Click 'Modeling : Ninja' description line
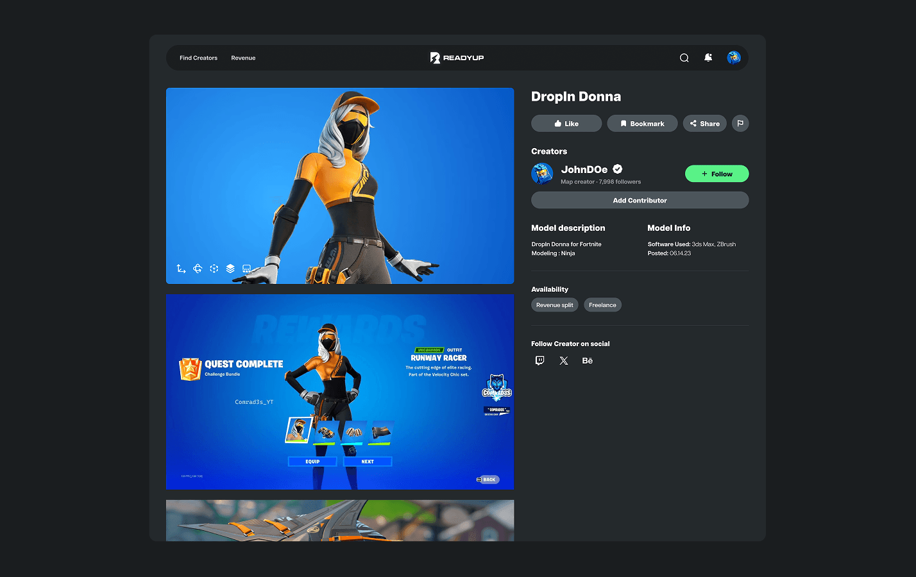916x577 pixels. click(x=553, y=253)
